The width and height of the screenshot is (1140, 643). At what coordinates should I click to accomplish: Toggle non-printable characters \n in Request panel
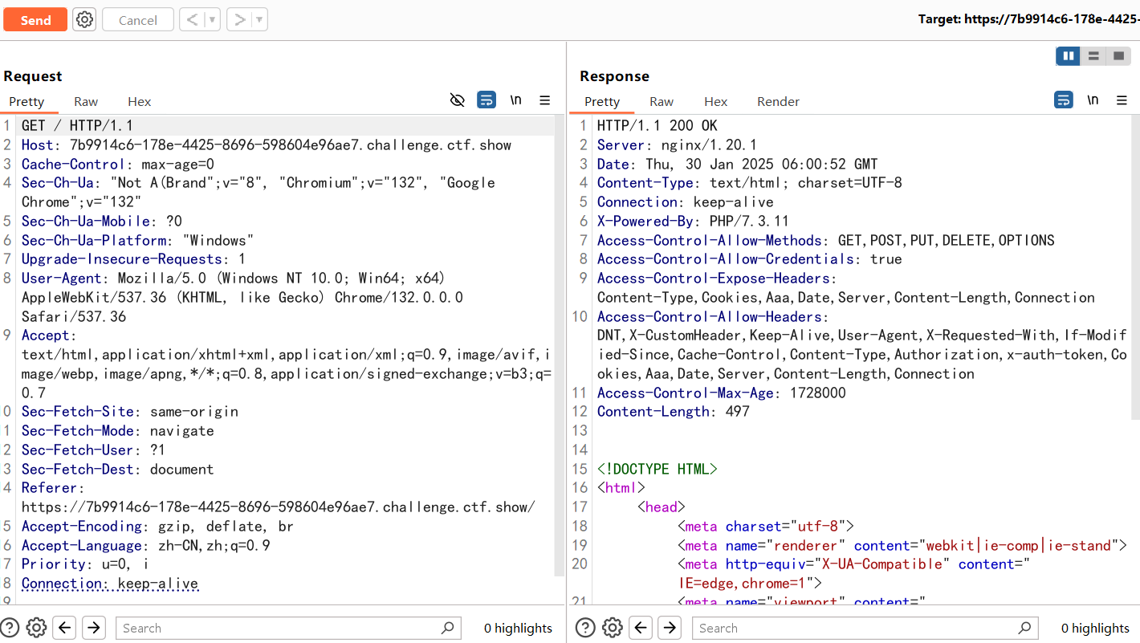pyautogui.click(x=515, y=100)
